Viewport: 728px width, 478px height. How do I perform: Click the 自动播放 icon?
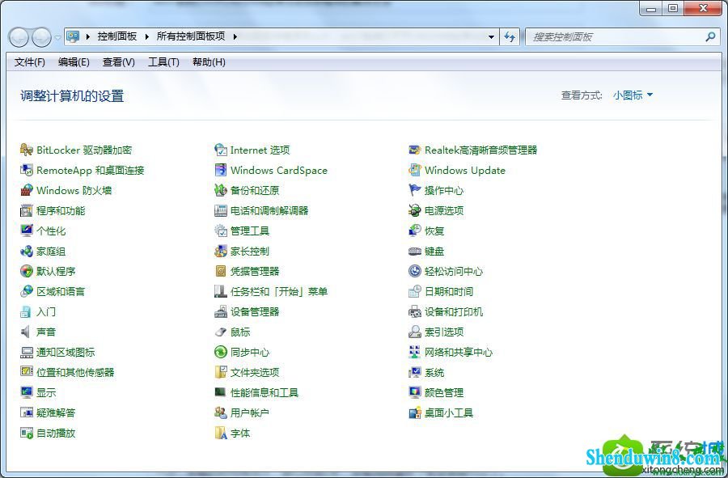[x=27, y=433]
